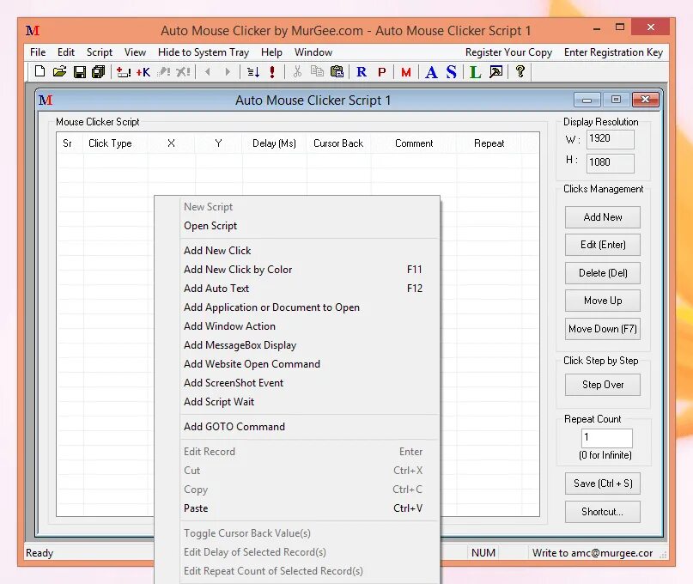Select Add New Click by Color entry
The image size is (693, 584).
310,270
